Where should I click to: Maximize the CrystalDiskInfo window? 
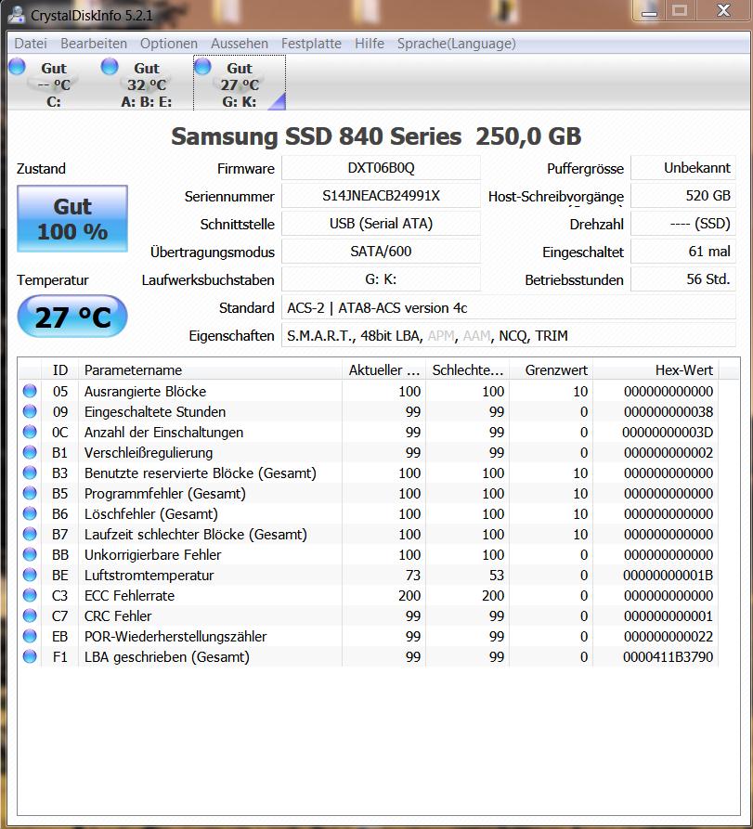(680, 10)
